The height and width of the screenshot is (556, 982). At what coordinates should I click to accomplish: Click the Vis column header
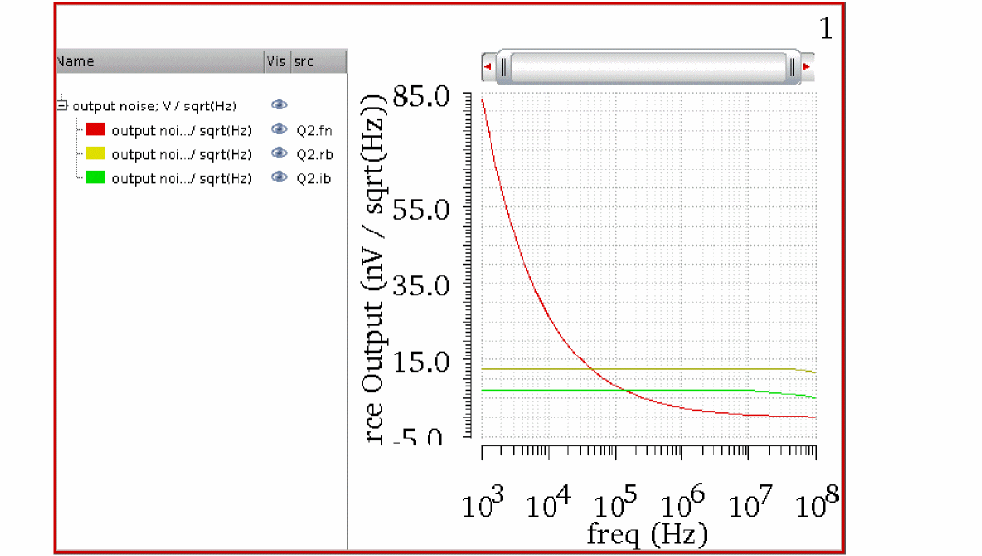tap(276, 61)
